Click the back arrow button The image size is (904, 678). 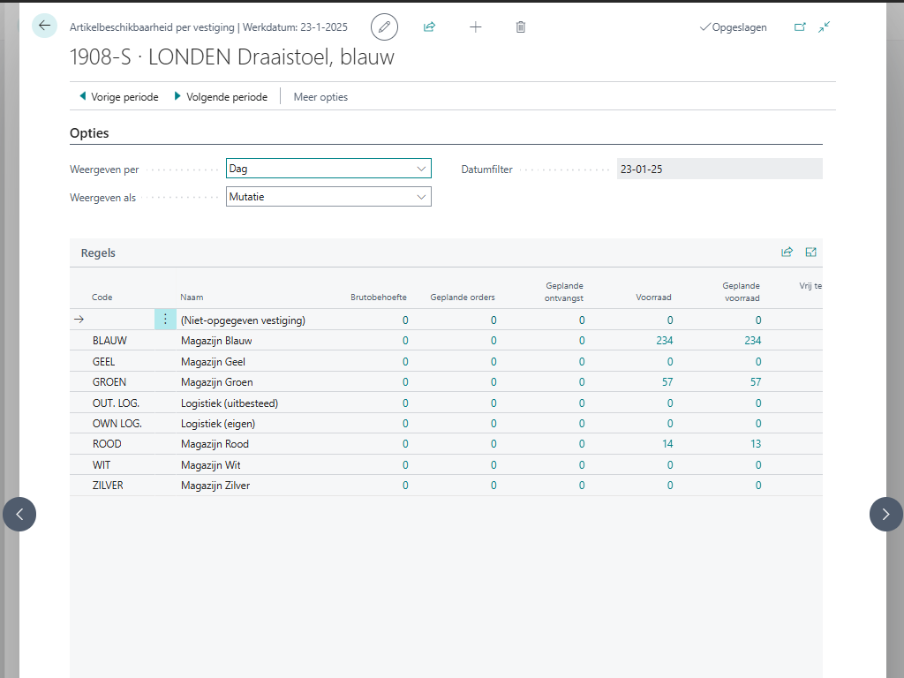point(44,26)
